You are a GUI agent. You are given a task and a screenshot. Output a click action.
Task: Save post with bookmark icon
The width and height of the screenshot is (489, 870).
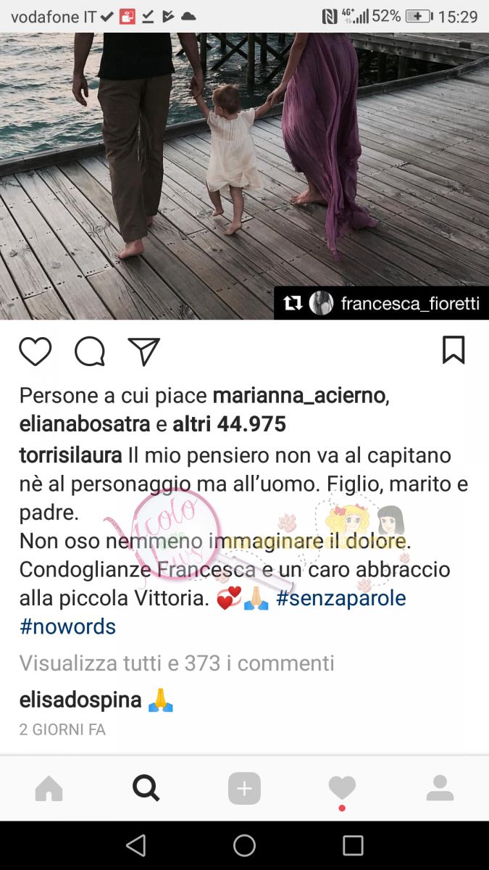point(454,350)
